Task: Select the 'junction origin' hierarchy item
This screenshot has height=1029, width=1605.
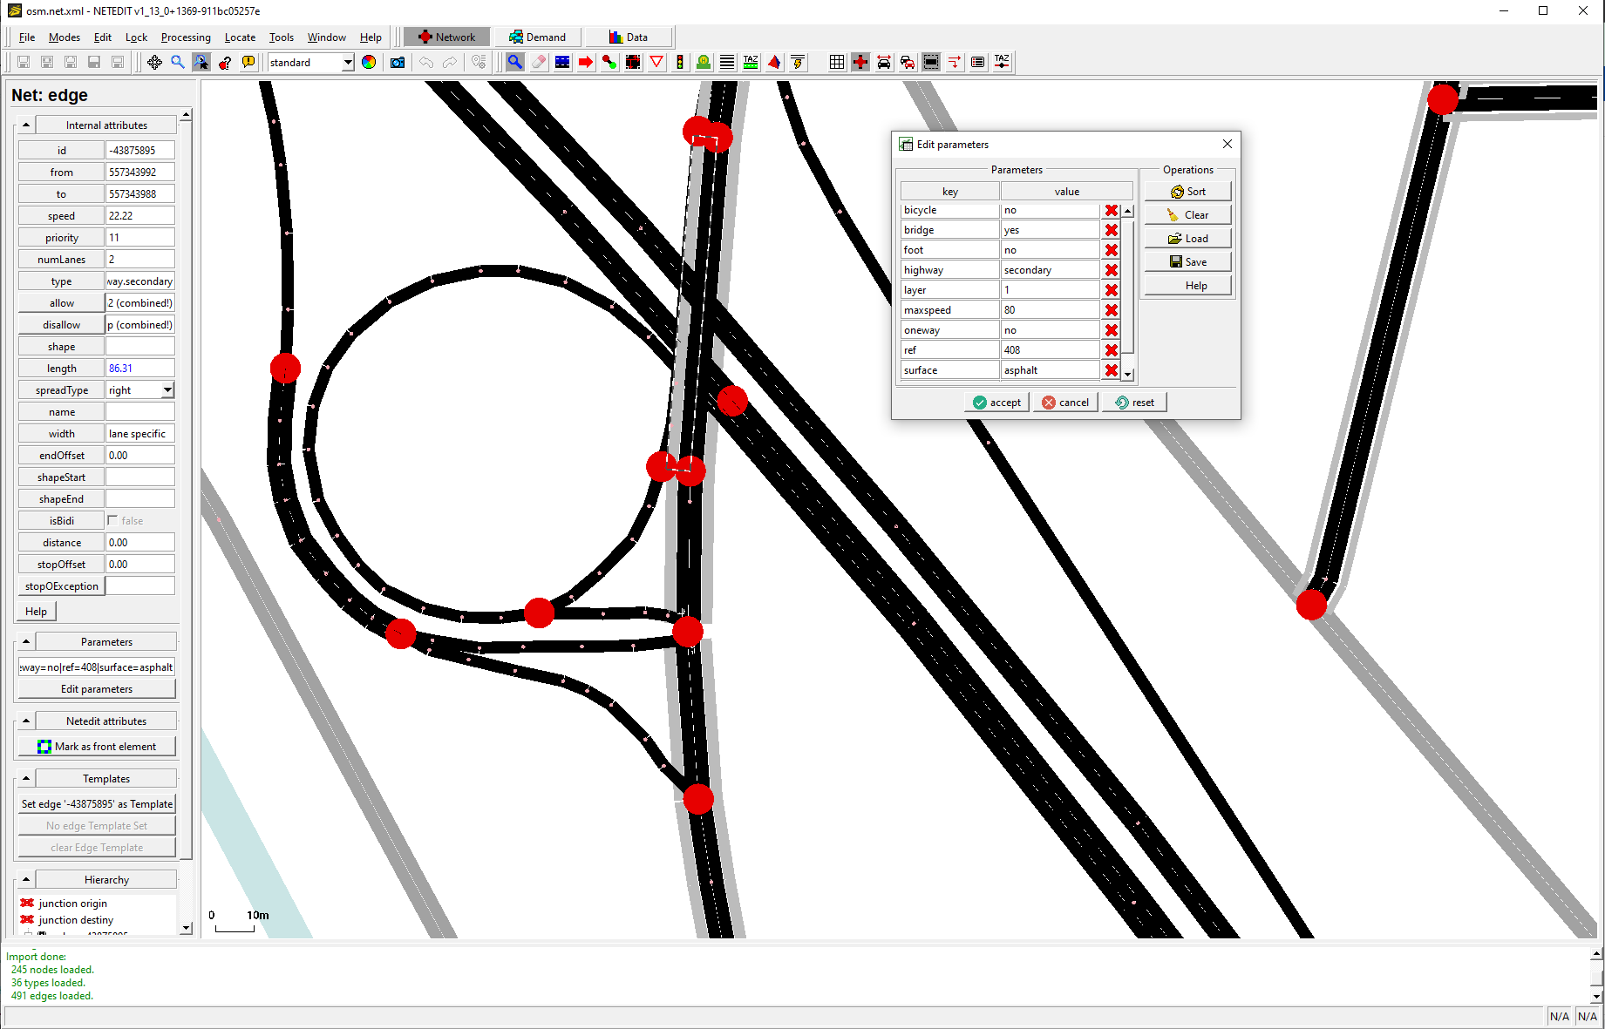Action: [73, 904]
